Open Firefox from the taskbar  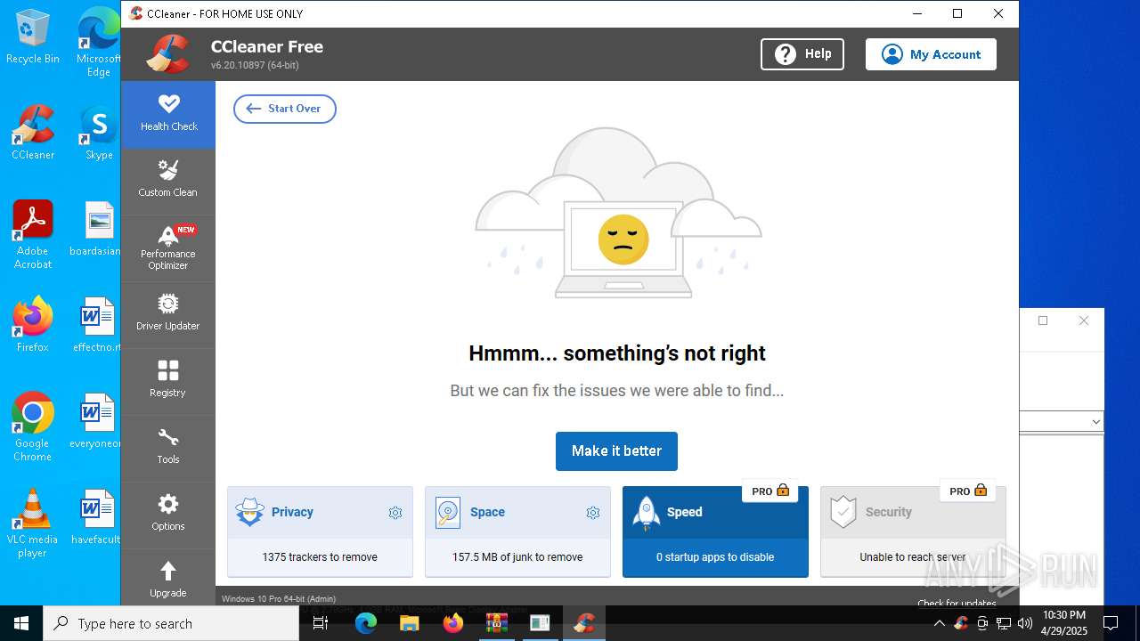point(453,623)
